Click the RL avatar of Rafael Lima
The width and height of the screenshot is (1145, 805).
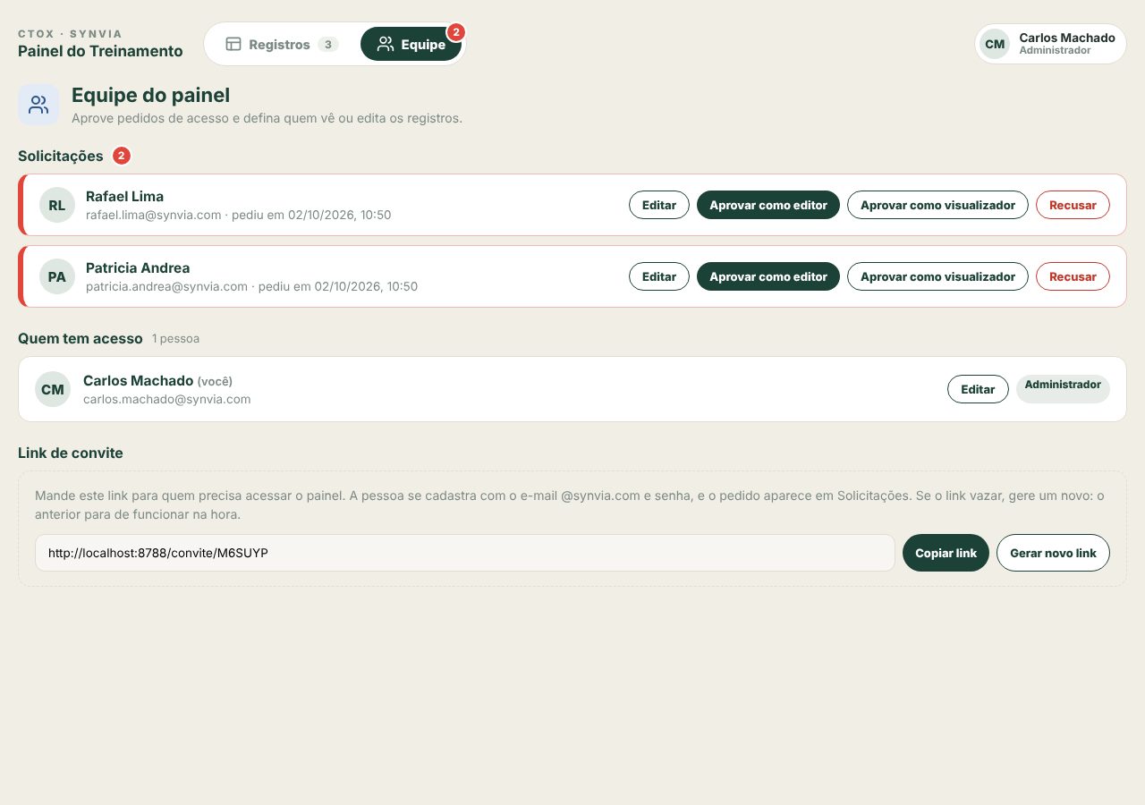tap(57, 205)
